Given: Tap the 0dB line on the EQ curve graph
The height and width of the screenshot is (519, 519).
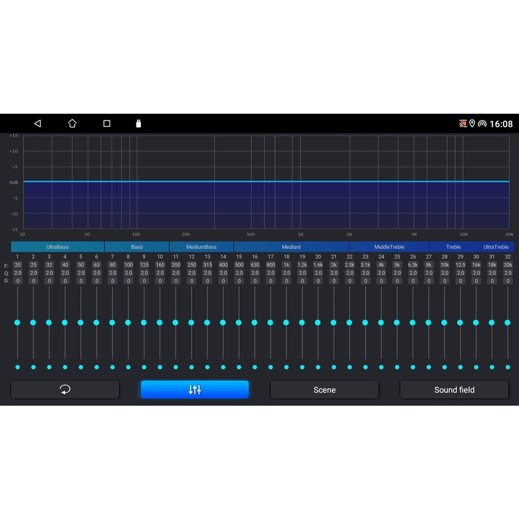Looking at the screenshot, I should [259, 182].
